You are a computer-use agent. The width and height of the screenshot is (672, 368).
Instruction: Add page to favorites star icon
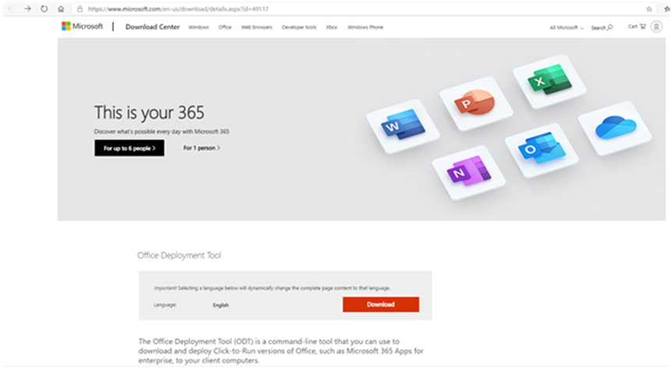pos(649,9)
